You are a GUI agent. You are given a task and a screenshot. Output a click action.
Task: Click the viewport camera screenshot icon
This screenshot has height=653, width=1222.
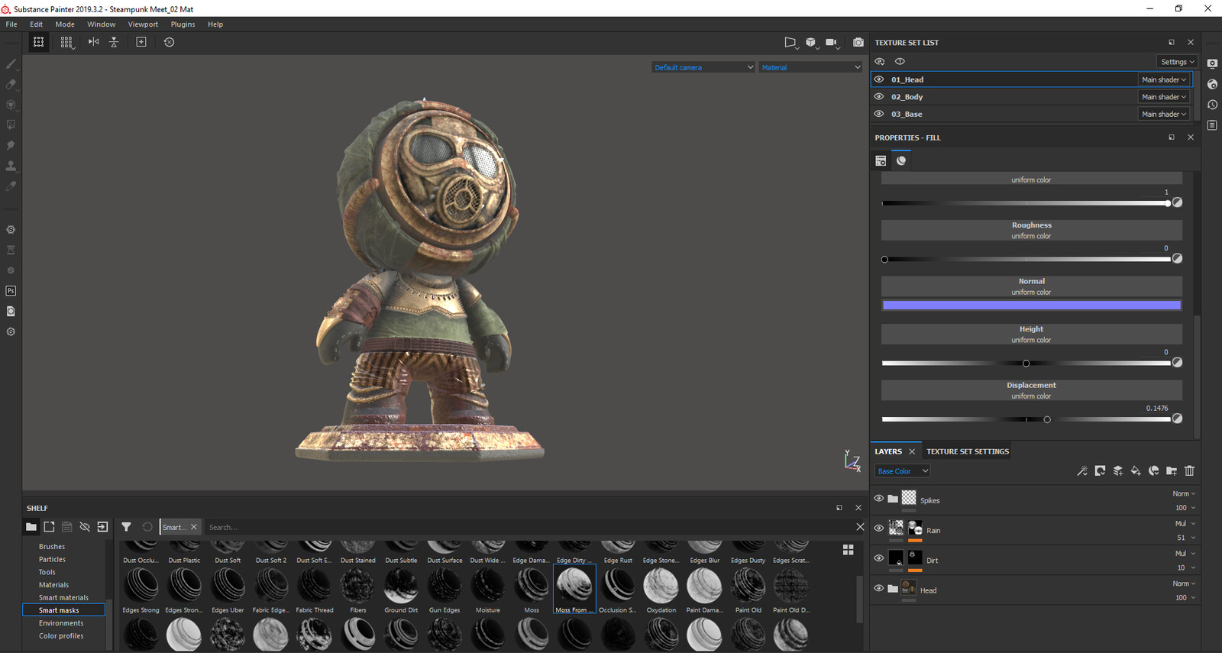(858, 42)
